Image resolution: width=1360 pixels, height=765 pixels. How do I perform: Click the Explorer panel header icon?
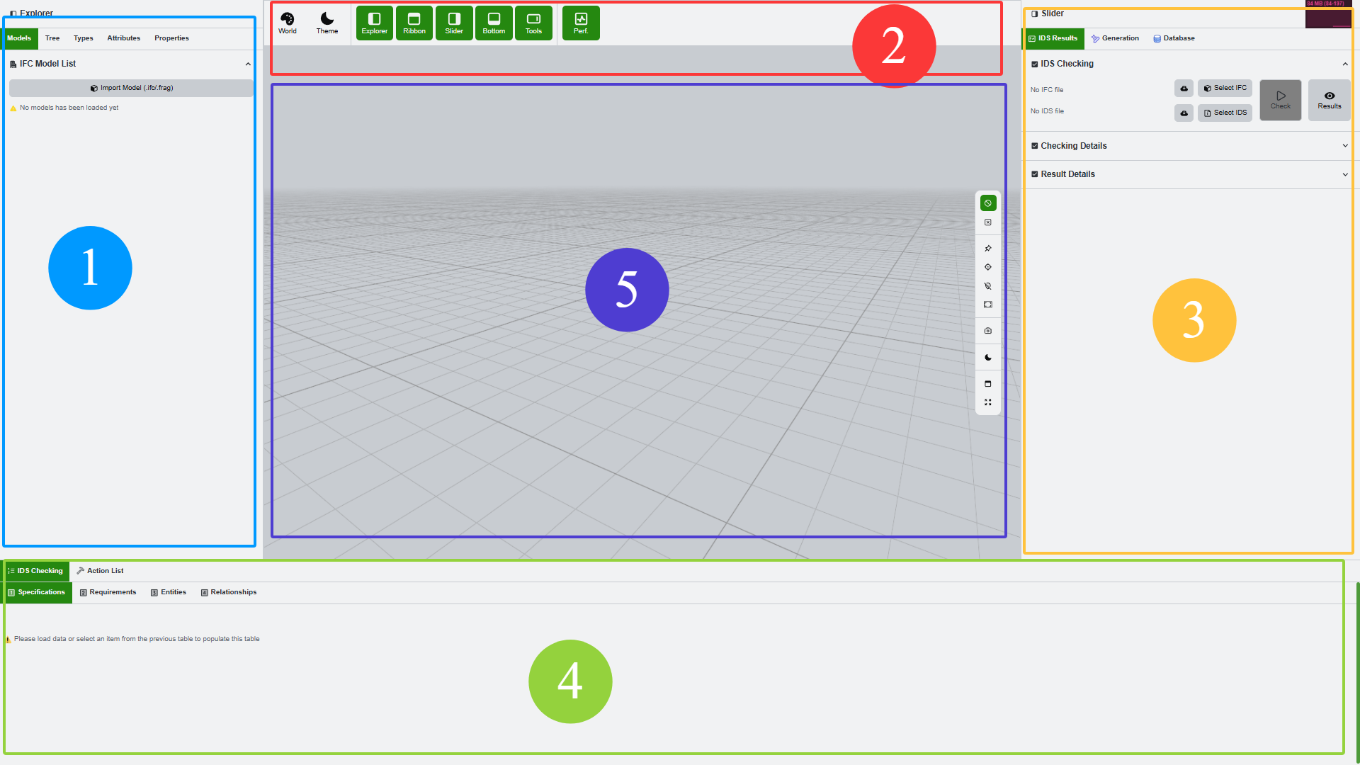(13, 13)
